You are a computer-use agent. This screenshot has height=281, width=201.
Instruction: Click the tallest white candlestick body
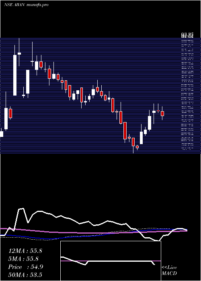[15, 75]
